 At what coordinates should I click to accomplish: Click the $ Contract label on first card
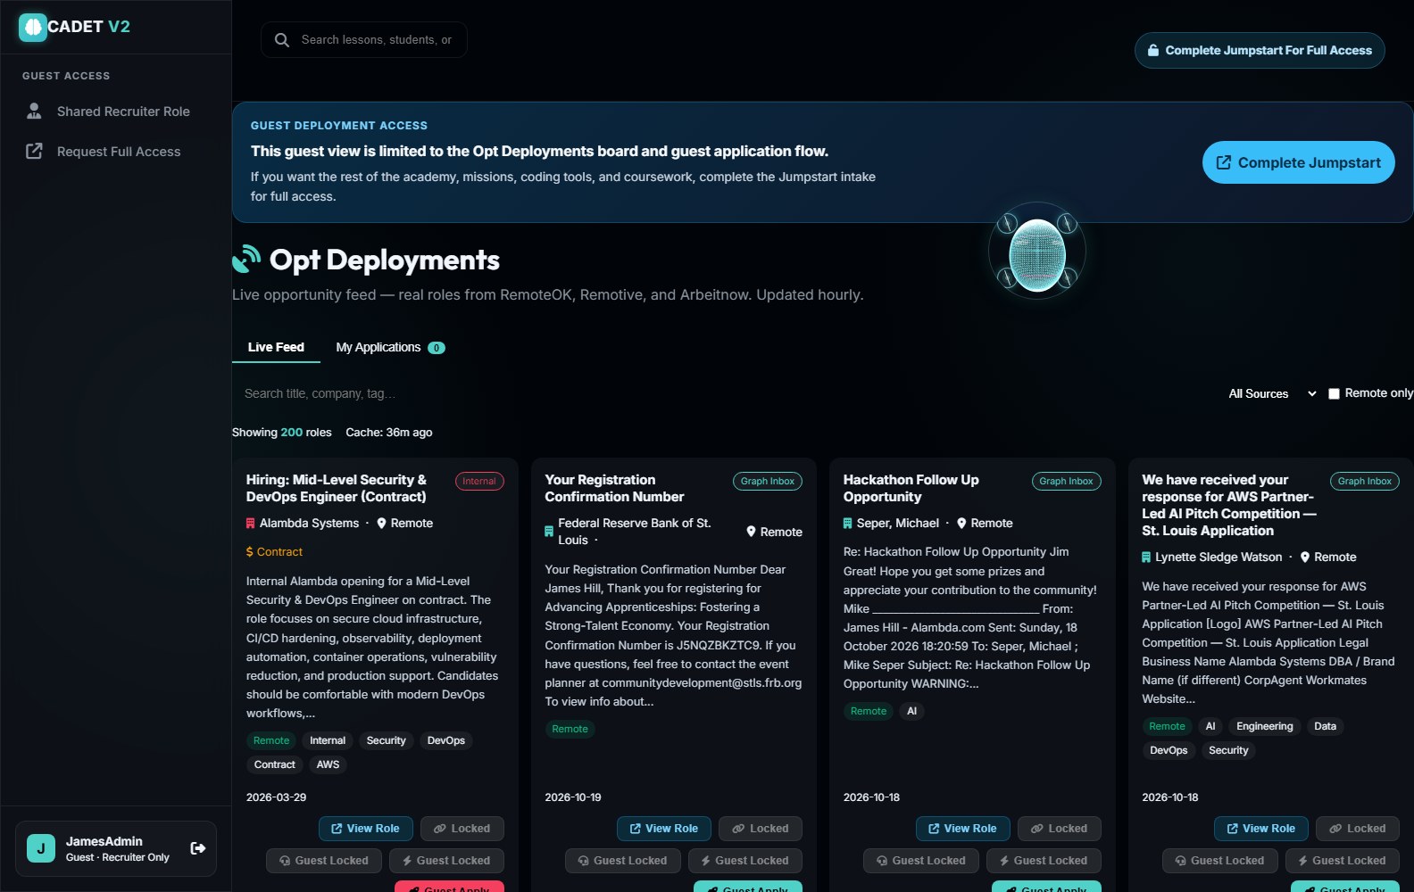pyautogui.click(x=274, y=552)
